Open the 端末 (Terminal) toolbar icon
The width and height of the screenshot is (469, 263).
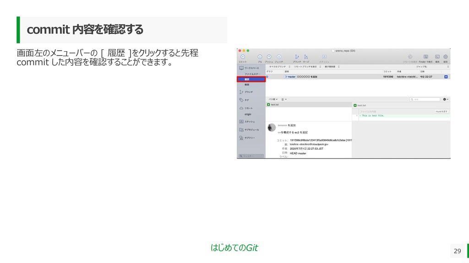tap(437, 57)
